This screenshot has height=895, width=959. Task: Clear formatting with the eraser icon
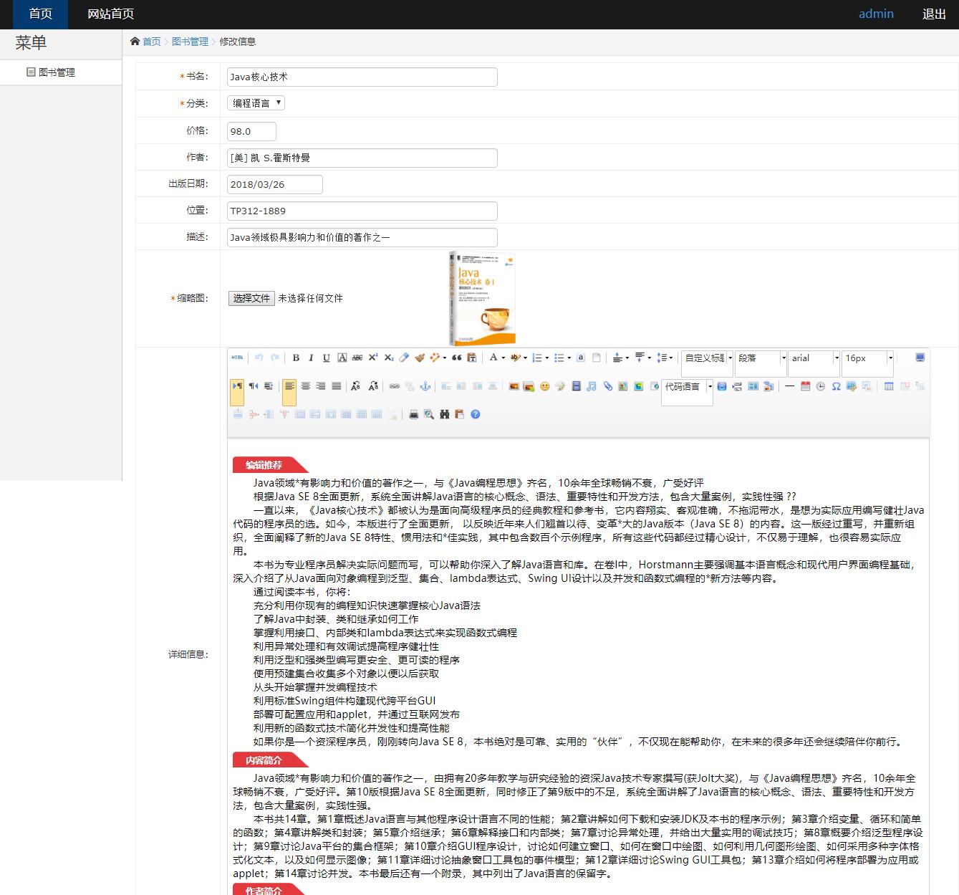(x=404, y=358)
